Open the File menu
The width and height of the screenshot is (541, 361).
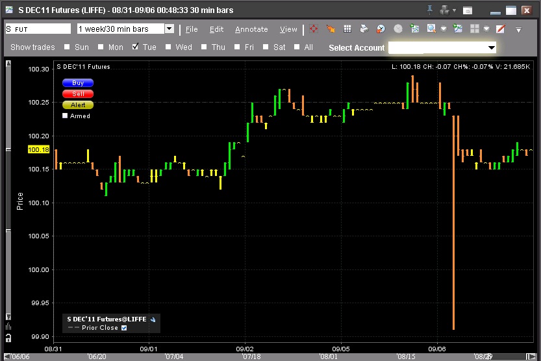(192, 29)
